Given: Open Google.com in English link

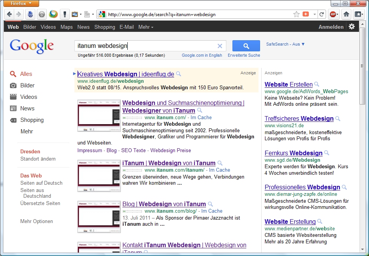Looking at the screenshot, I should [202, 55].
